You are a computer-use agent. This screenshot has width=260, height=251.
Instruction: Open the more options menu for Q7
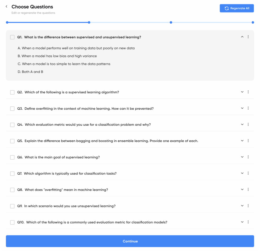coord(248,173)
